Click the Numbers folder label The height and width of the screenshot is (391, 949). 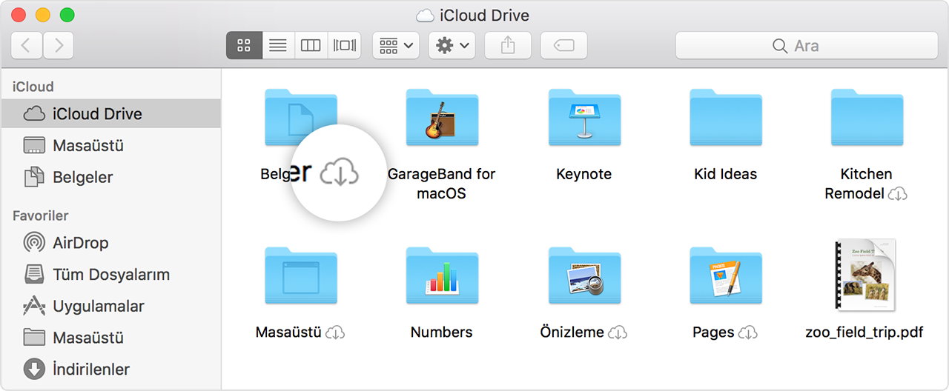point(442,332)
